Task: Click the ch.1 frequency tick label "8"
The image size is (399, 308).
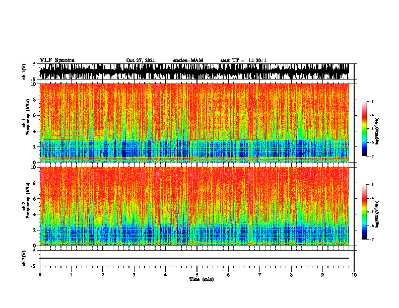Action: (x=35, y=100)
